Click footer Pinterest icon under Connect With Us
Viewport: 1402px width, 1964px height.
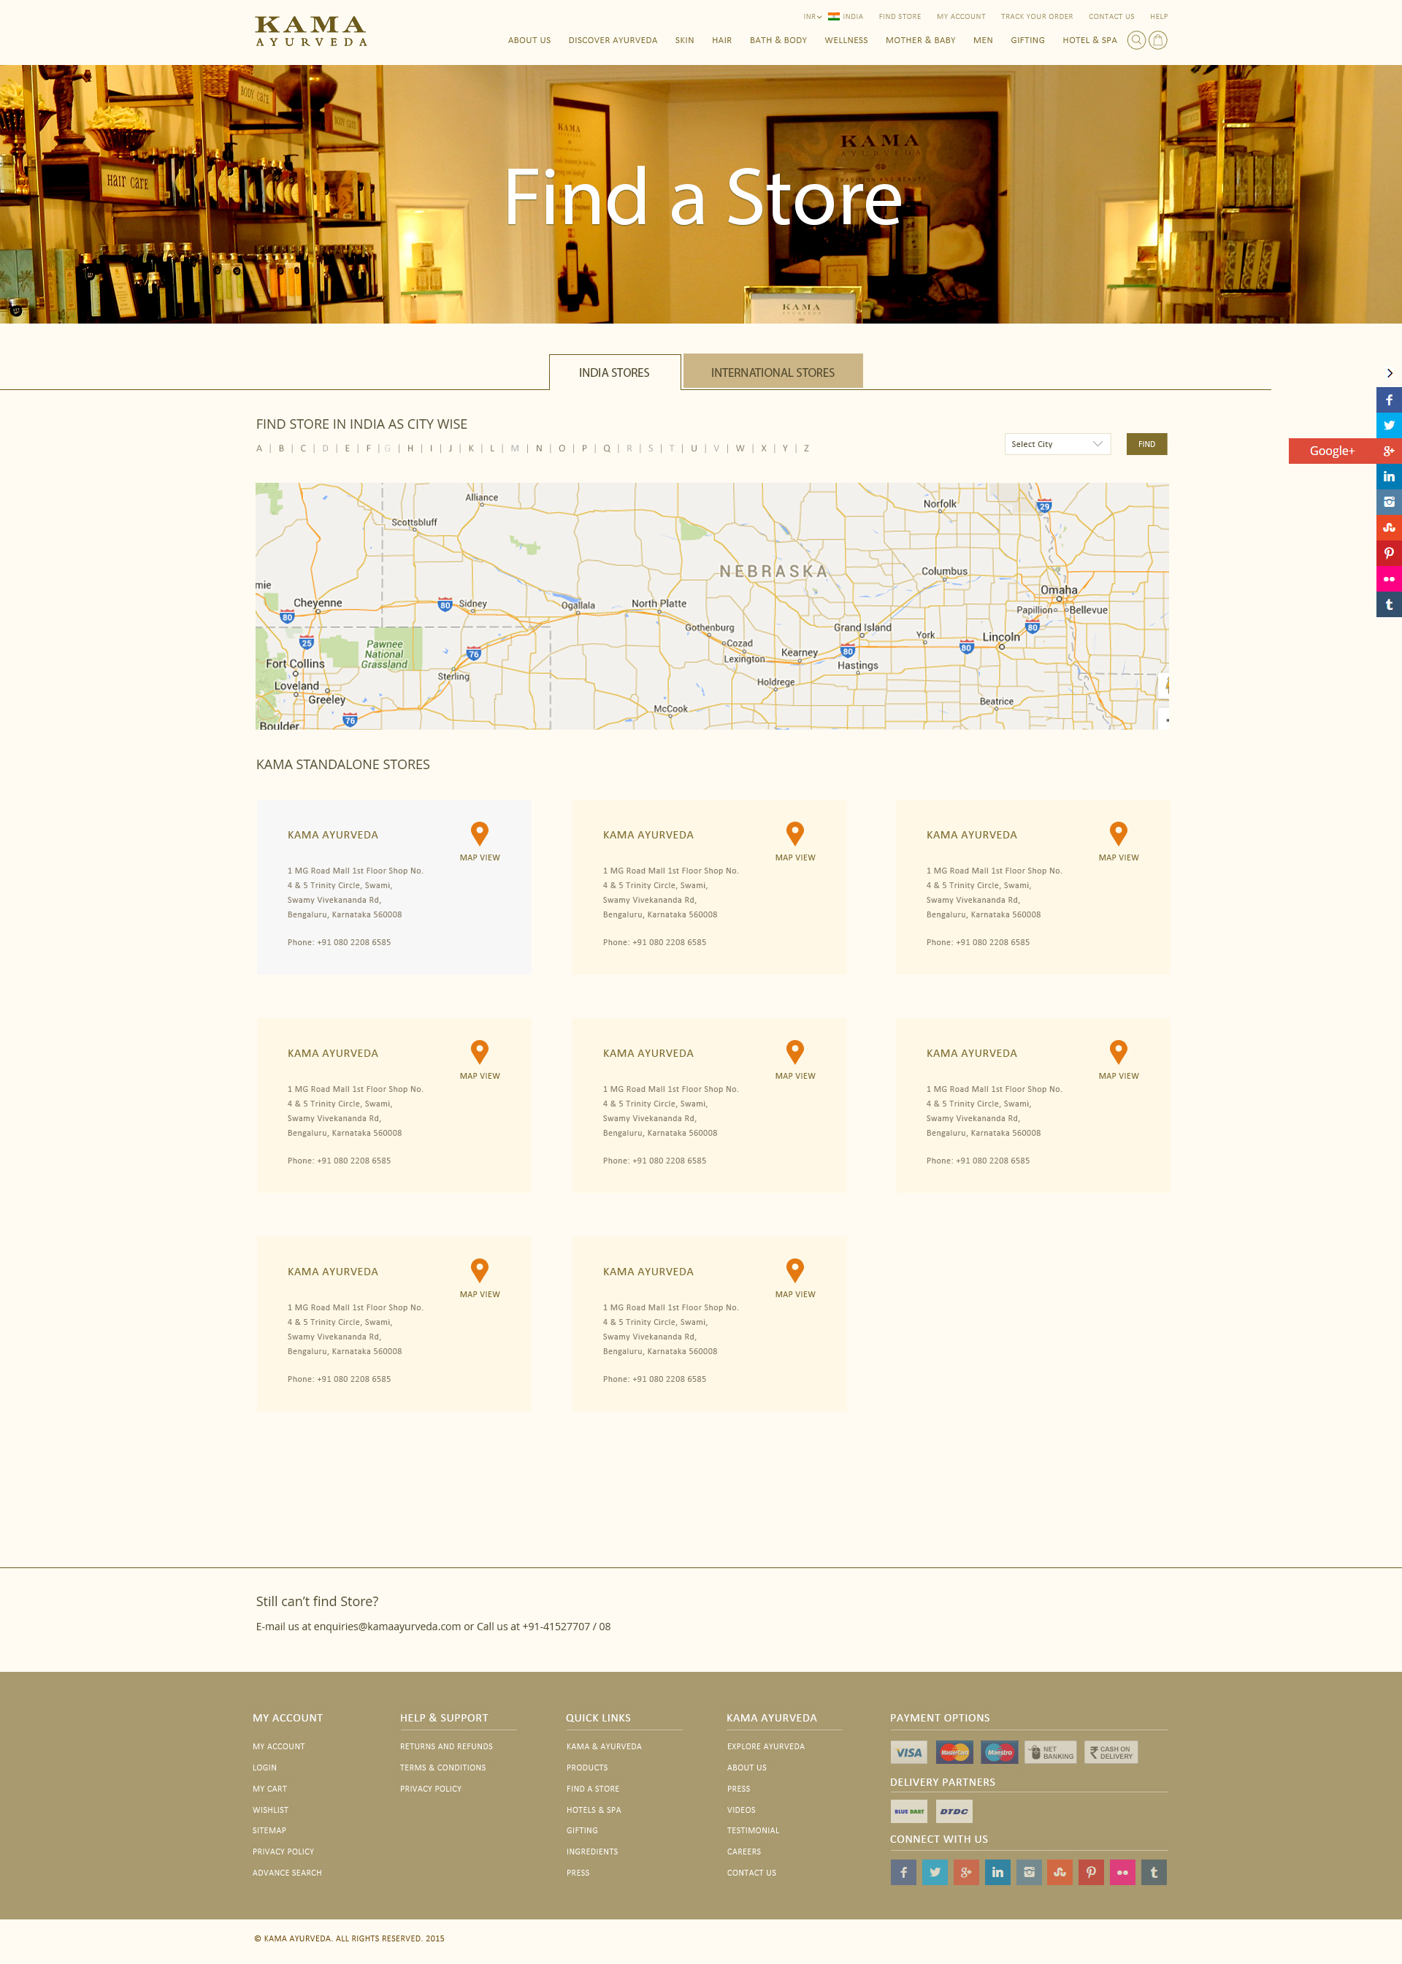(x=1091, y=1872)
